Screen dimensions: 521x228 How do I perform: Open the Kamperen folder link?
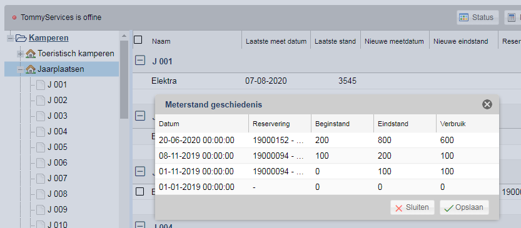49,38
